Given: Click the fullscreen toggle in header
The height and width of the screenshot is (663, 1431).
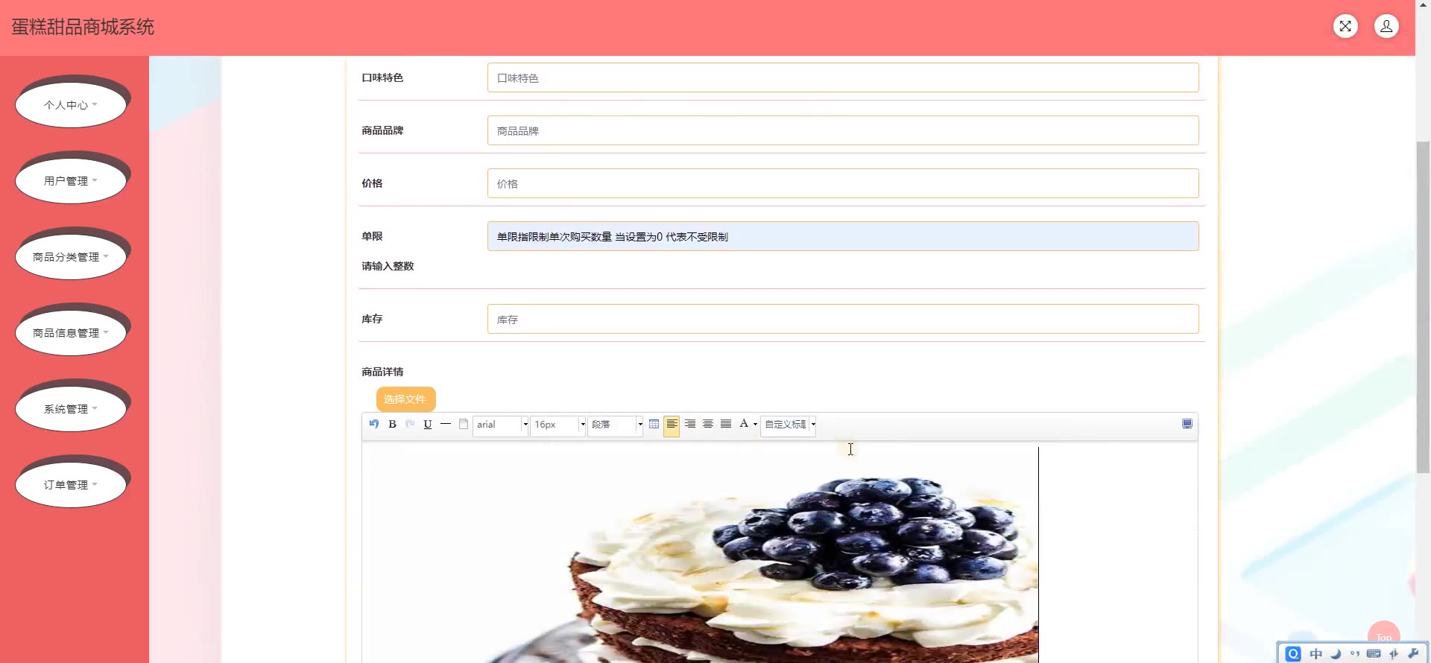Looking at the screenshot, I should 1345,26.
